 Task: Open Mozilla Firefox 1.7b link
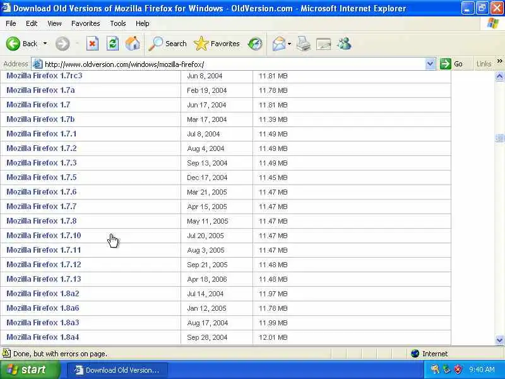click(40, 119)
